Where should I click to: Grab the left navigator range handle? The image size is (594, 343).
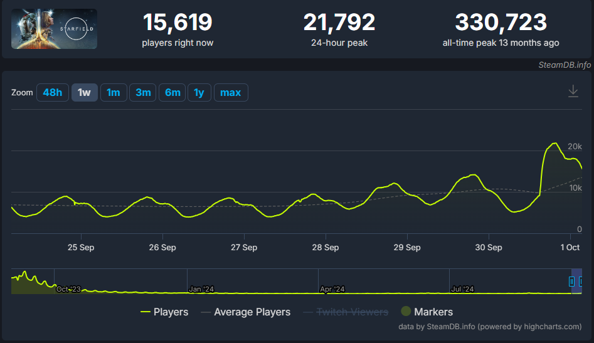[x=571, y=282]
